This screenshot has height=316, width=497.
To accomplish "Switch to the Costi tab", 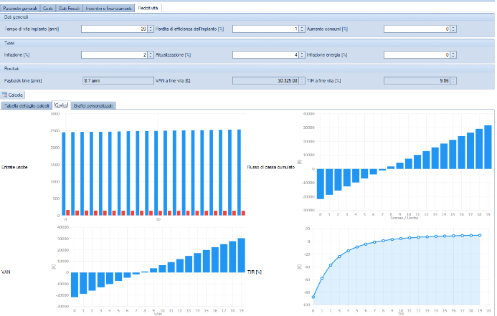I will (47, 7).
